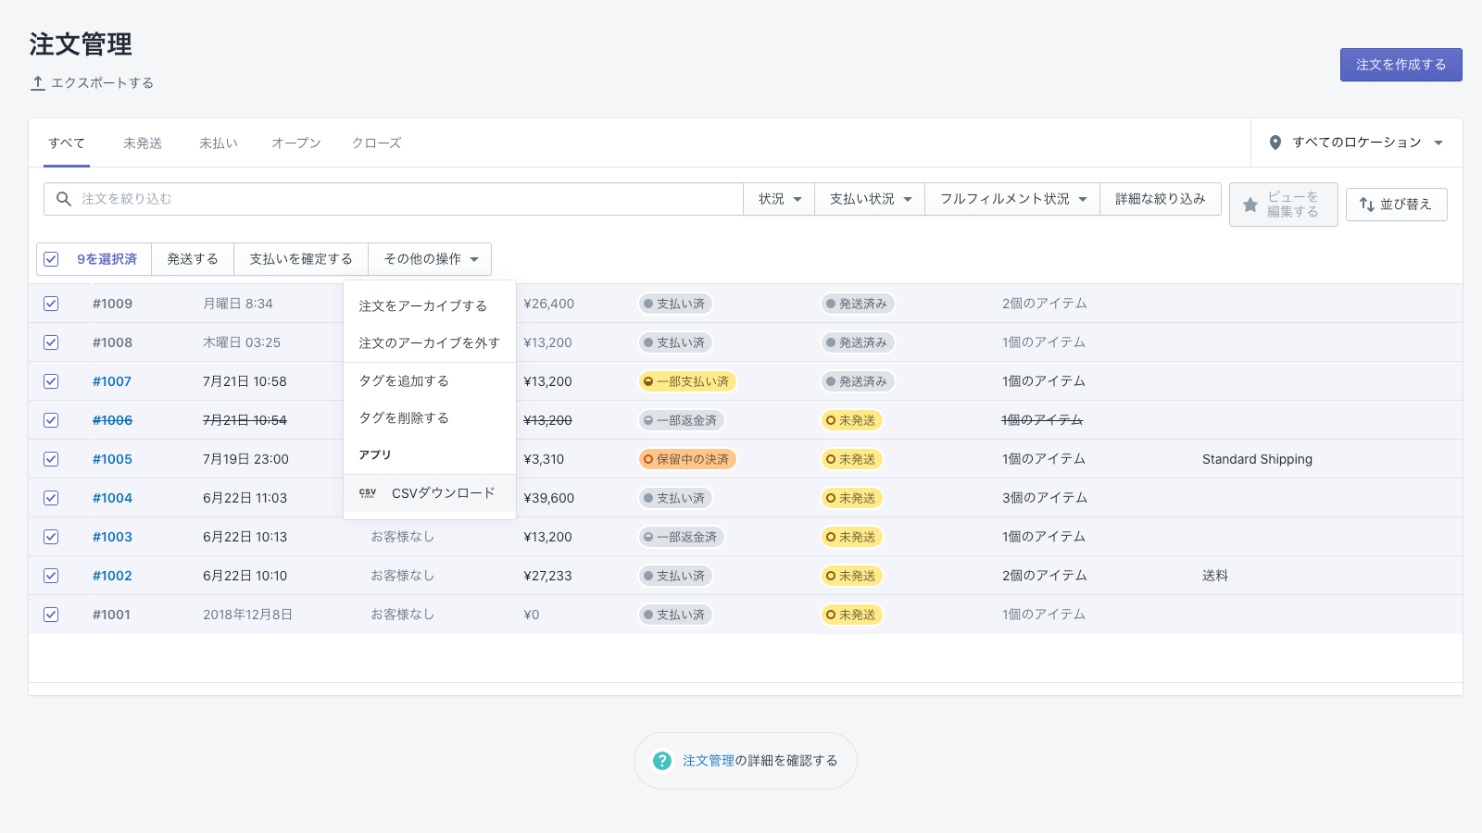
Task: Select タグを追加する from the menu
Action: [x=406, y=380]
